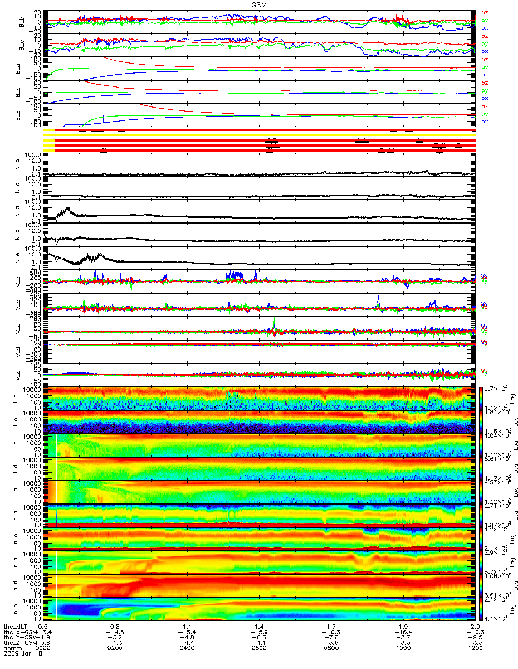This screenshot has width=518, height=669.
Task: Click the top color bar value 9.7x10^5
Action: 495,387
